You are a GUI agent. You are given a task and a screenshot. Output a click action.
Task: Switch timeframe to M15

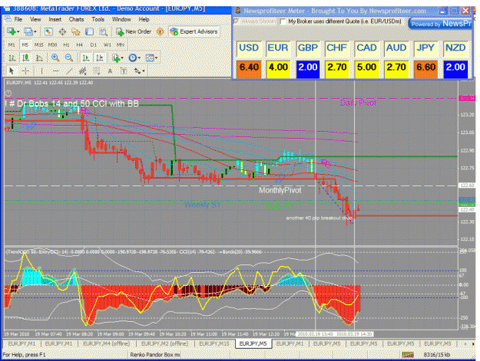point(39,44)
